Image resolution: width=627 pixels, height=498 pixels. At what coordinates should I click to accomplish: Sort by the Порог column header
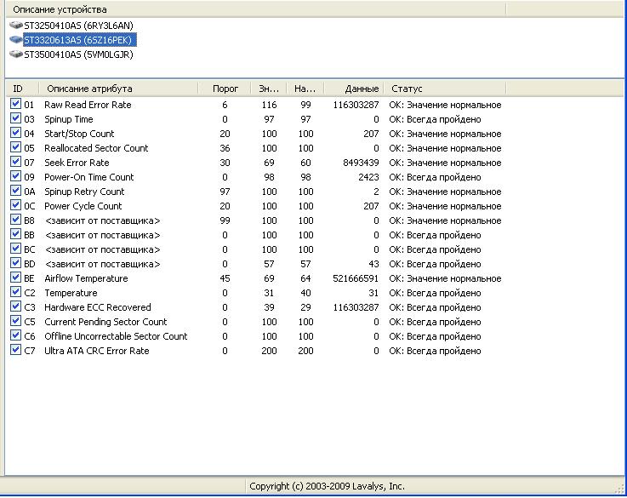tap(225, 89)
